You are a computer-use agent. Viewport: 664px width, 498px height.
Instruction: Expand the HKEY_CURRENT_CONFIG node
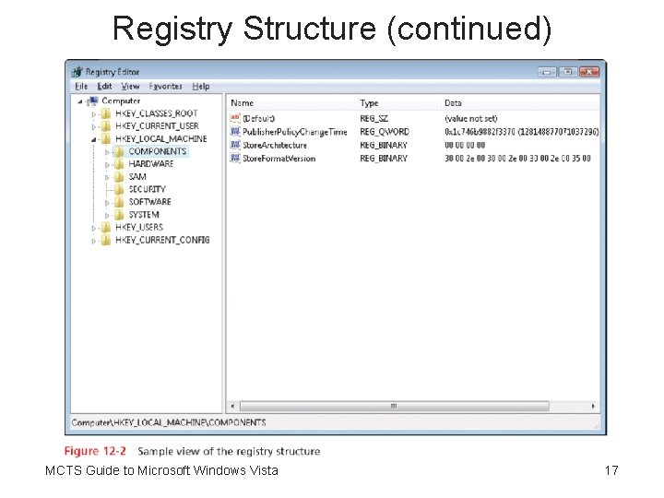coord(93,241)
